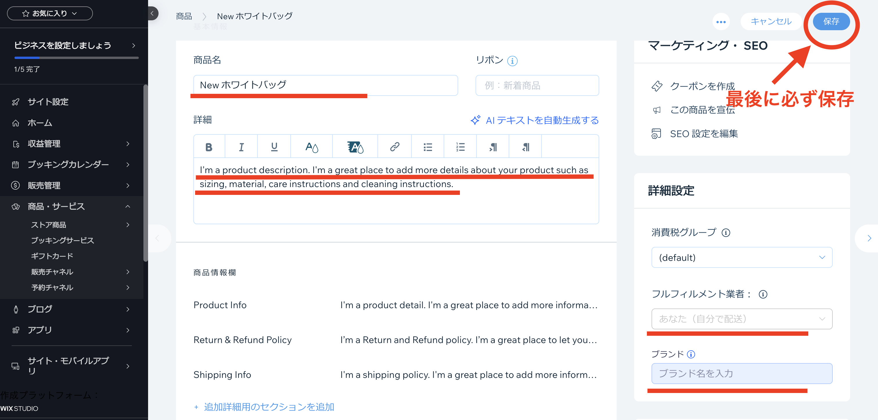Focus the 商品名 input field

(325, 85)
